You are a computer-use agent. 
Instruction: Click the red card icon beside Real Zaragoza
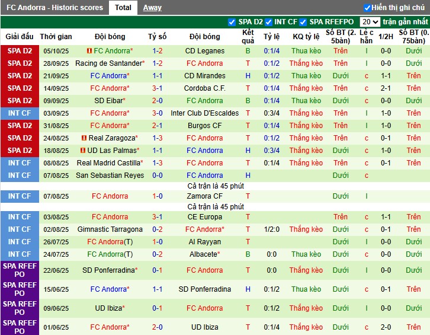(85, 138)
